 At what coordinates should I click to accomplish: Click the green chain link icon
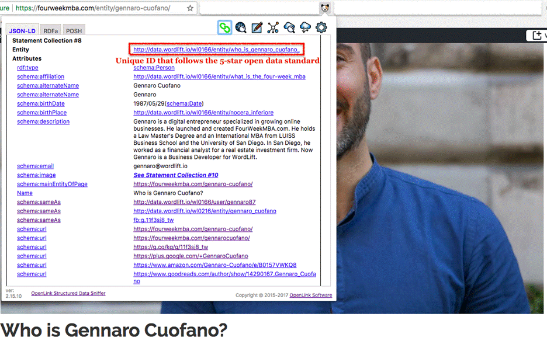click(x=224, y=27)
